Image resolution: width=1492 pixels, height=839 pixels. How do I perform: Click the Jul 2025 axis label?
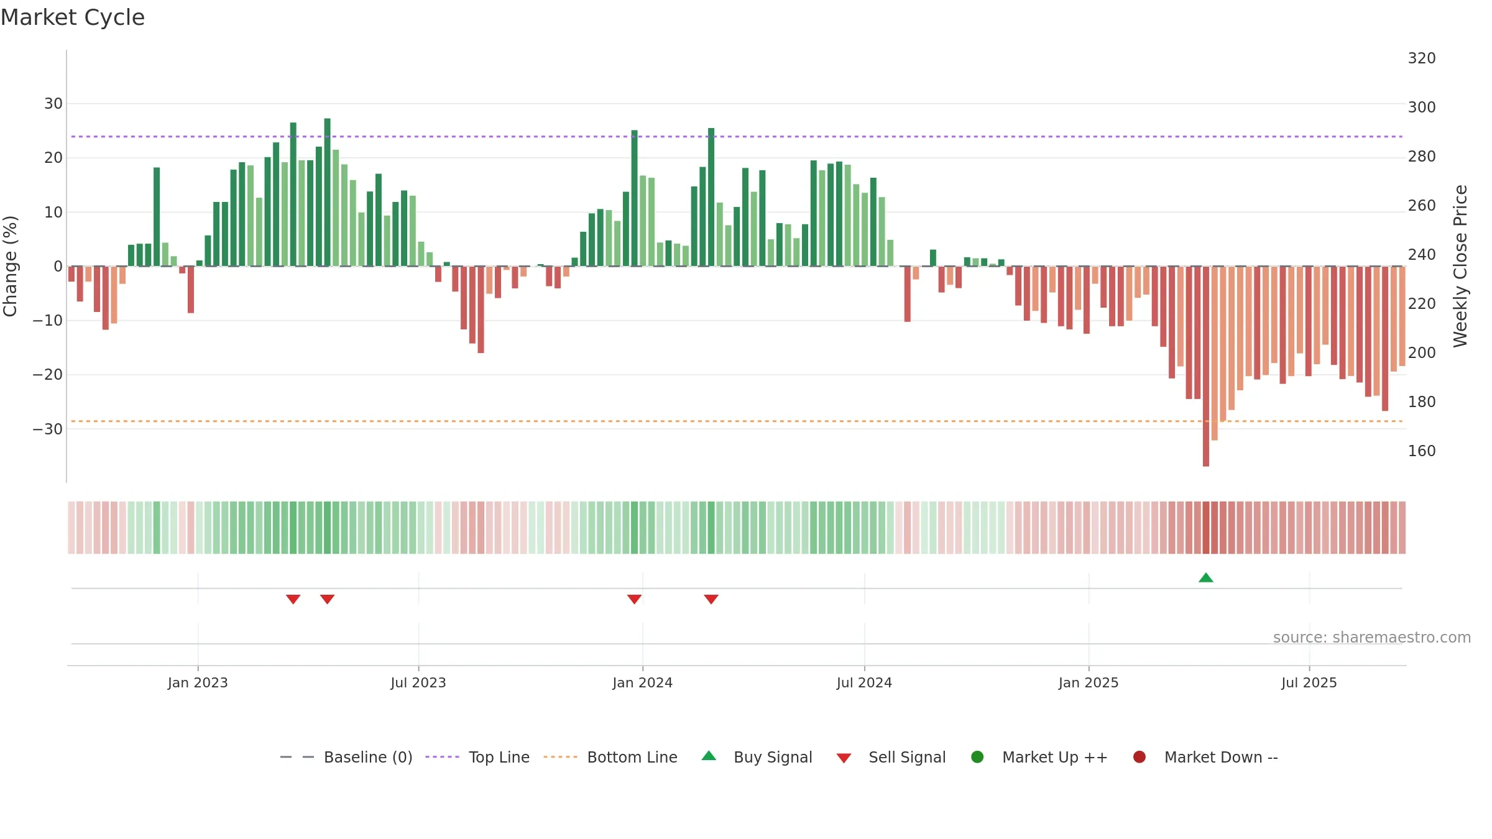[1309, 683]
